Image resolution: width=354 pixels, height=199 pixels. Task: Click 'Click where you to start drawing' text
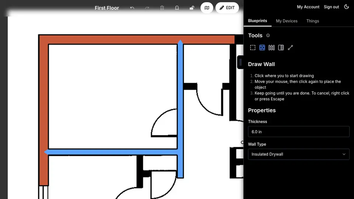pyautogui.click(x=284, y=76)
